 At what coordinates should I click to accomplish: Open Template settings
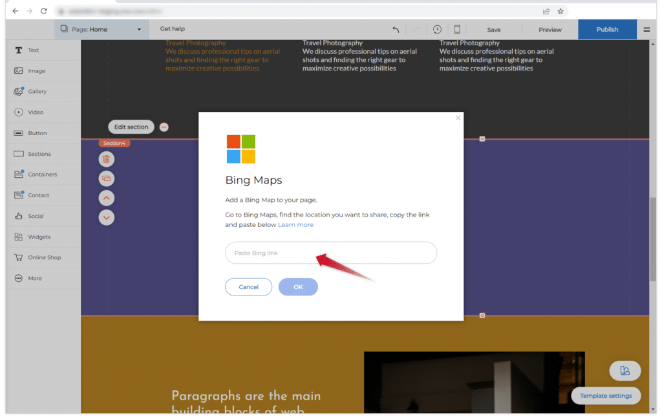click(x=606, y=396)
